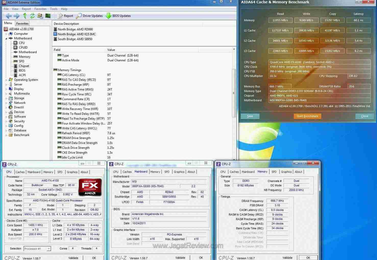Switch to the Favorites tab
The height and width of the screenshot is (260, 377).
click(x=22, y=23)
